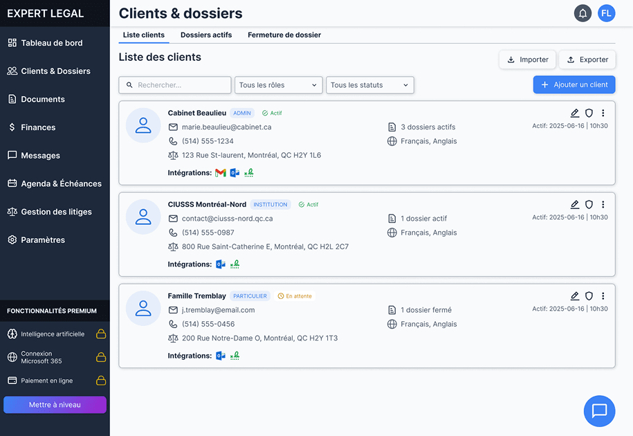Open three-dot menu for Famille Tremblay
Screen dimensions: 633x436
[603, 296]
